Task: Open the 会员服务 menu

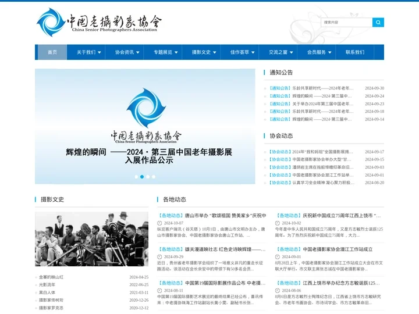Action: click(x=317, y=52)
